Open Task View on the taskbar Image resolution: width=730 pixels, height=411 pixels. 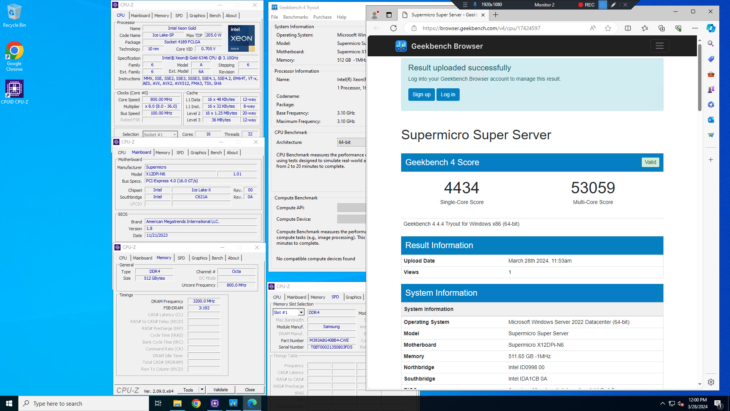tap(158, 403)
